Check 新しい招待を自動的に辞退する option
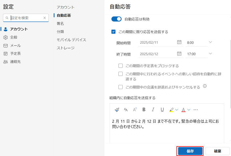The height and width of the screenshot is (156, 231). (121, 74)
